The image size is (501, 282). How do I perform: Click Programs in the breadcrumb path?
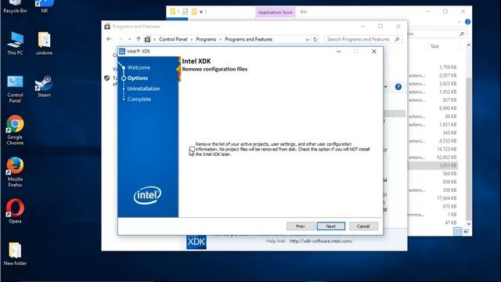coord(206,39)
